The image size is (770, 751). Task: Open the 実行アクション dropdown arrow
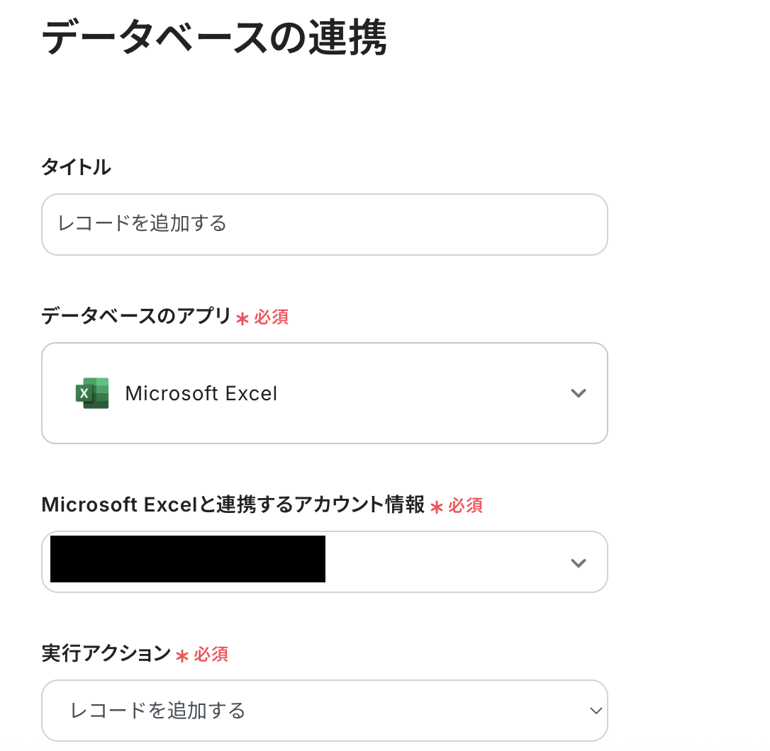click(x=596, y=711)
